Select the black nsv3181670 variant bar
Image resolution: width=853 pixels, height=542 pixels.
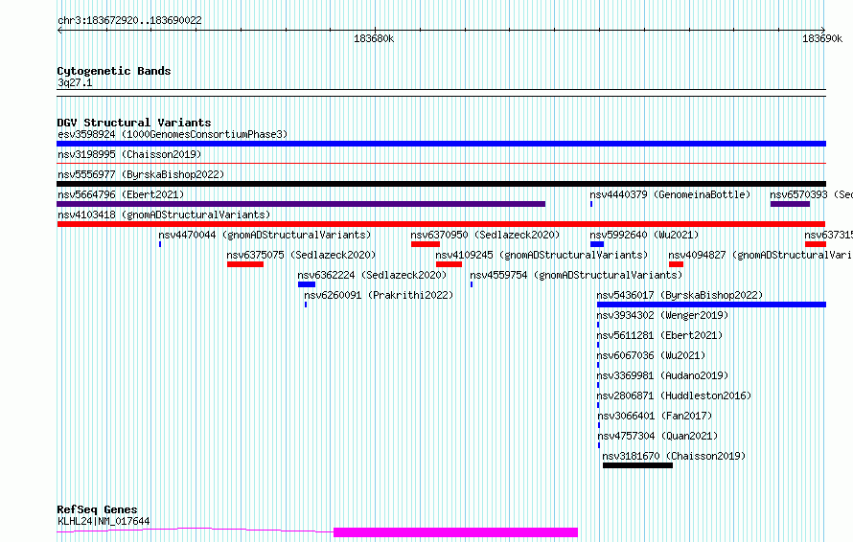(637, 465)
